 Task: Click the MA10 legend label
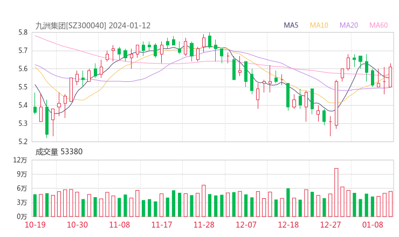pyautogui.click(x=319, y=25)
